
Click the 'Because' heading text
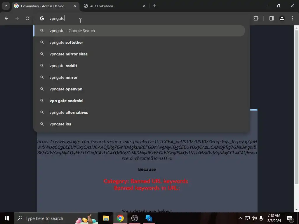click(147, 169)
